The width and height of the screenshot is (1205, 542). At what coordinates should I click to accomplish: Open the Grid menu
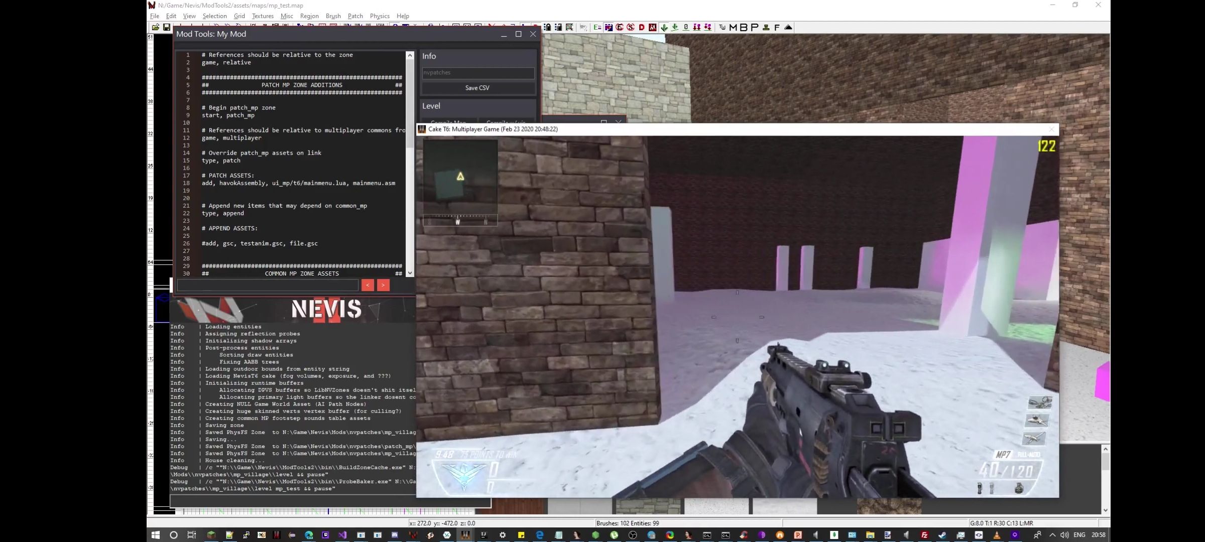pyautogui.click(x=239, y=16)
